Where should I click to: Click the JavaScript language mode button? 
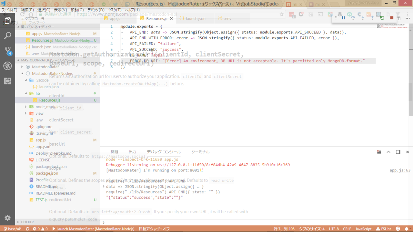pos(363,229)
